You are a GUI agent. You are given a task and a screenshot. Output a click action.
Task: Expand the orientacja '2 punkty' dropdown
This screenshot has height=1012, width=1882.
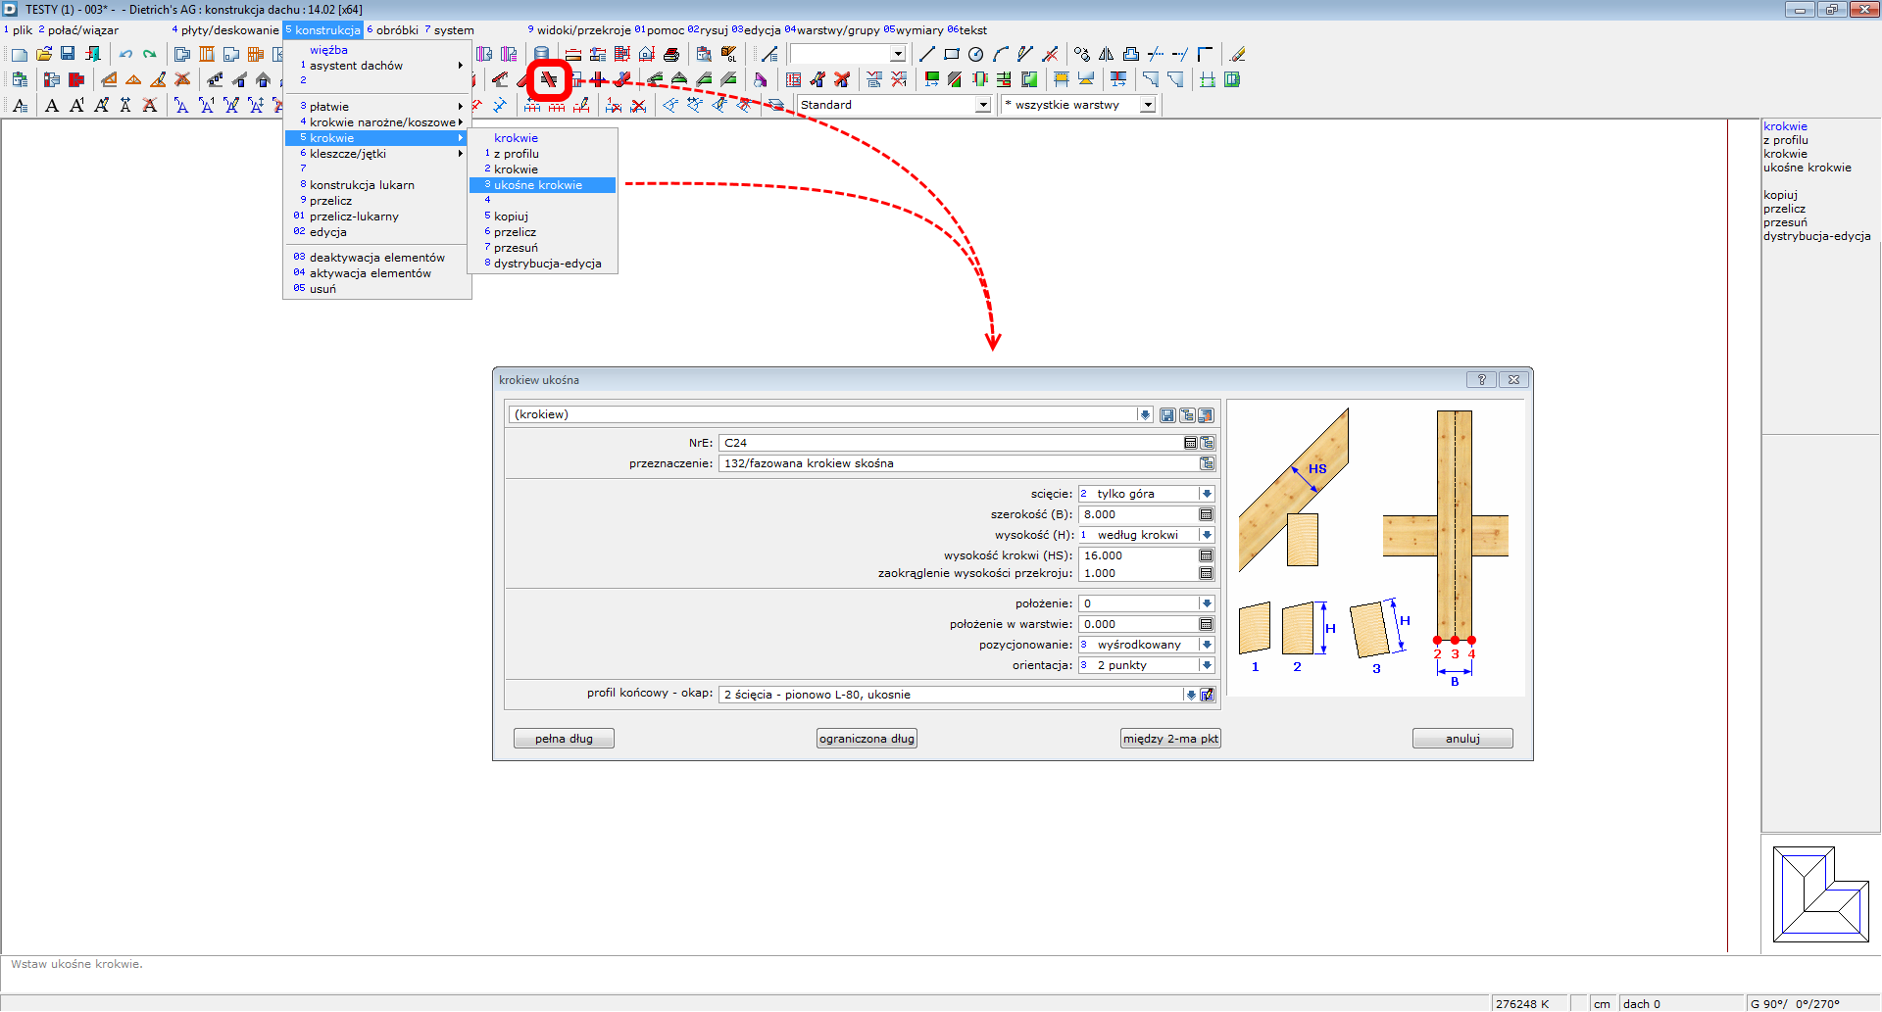[x=1207, y=665]
